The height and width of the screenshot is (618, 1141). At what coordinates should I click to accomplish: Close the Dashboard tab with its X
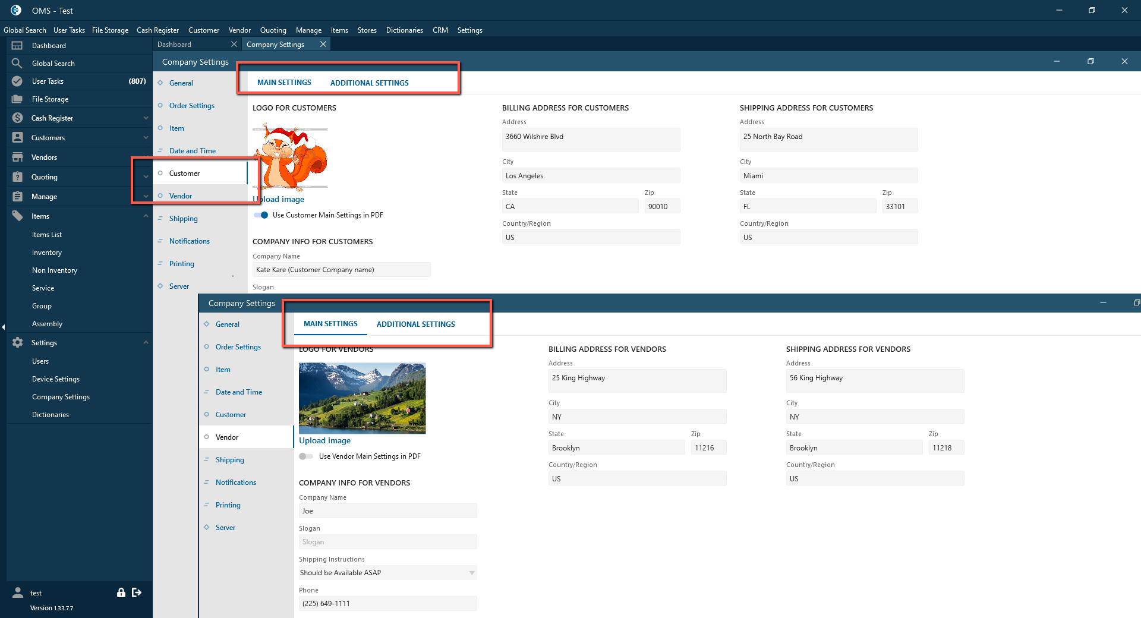click(x=234, y=45)
